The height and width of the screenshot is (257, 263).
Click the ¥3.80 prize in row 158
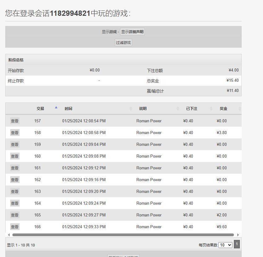point(222,133)
